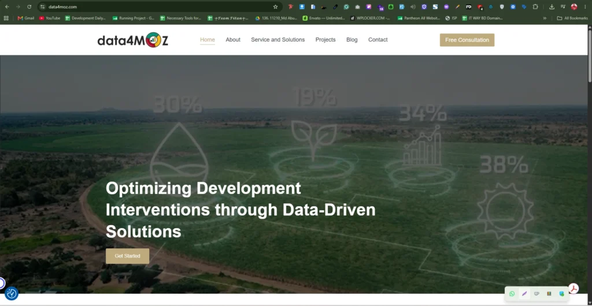Open the 136. 11210_Md Abu Drive bookmark
This screenshot has width=592, height=306.
pyautogui.click(x=276, y=18)
